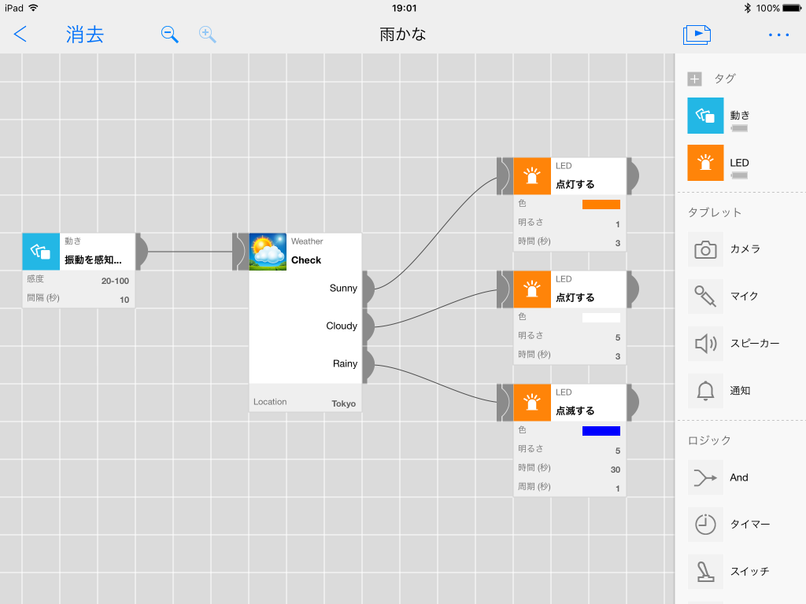806x604 pixels.
Task: Edit the Location value Tokyo
Action: coord(343,403)
